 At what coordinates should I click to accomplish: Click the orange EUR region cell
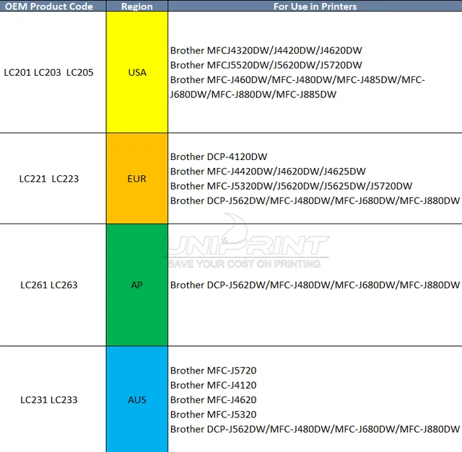pyautogui.click(x=137, y=179)
